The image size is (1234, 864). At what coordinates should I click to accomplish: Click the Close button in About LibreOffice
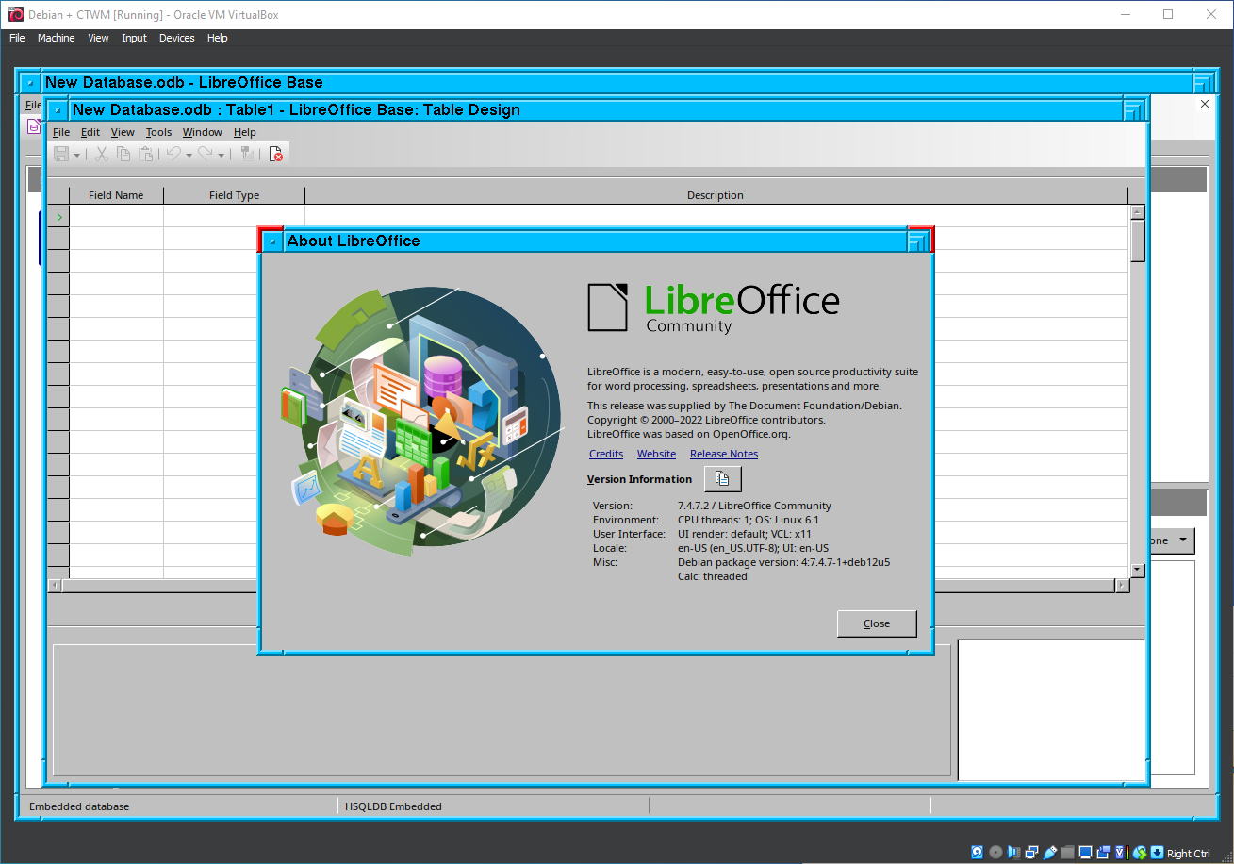pos(876,623)
